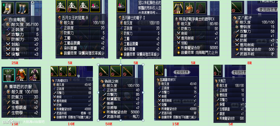Image resolution: width=280 pixels, height=126 pixels.
Task: Select the spear icon above 丈八蛇矛 panel
Action: pyautogui.click(x=236, y=7)
